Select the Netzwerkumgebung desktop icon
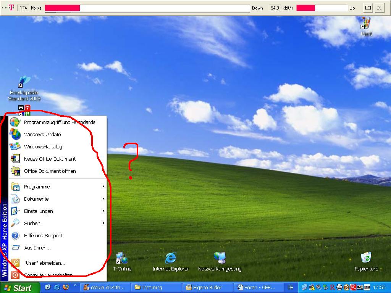 220,262
